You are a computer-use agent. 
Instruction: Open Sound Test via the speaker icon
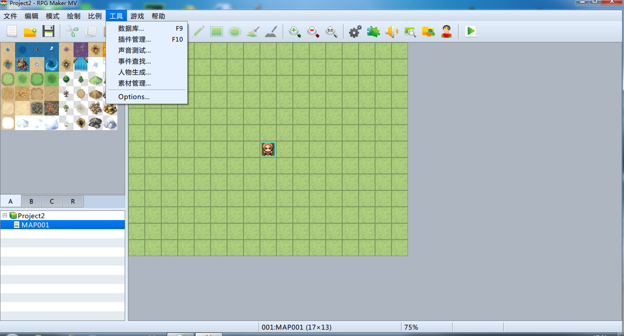(392, 31)
